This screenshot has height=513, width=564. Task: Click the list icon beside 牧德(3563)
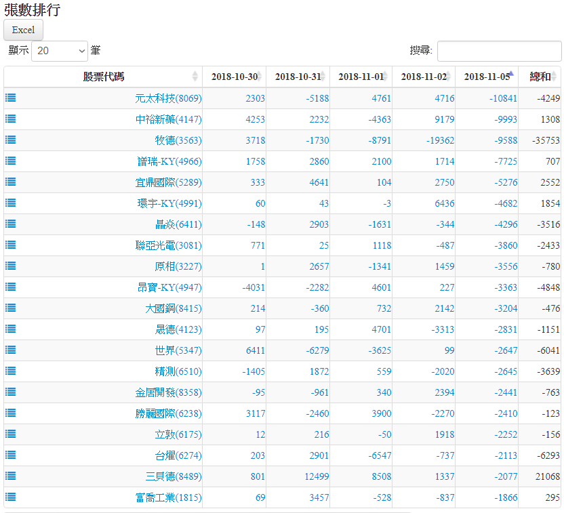click(10, 140)
